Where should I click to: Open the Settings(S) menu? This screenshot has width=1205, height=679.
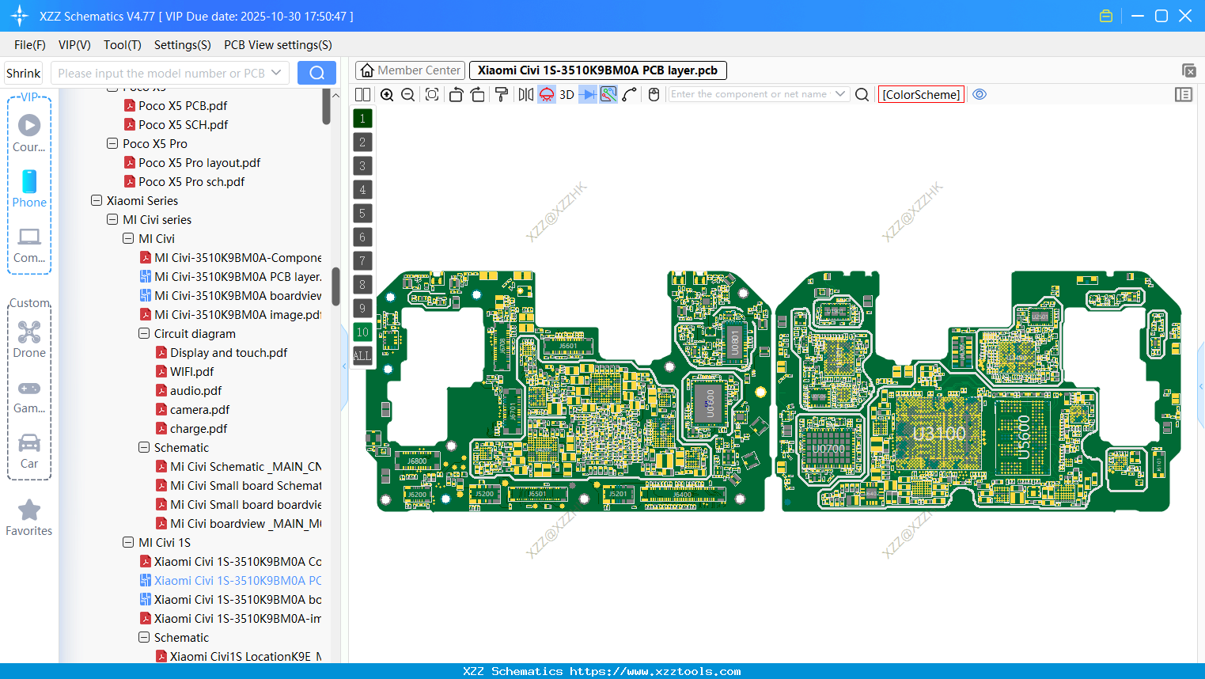(182, 45)
